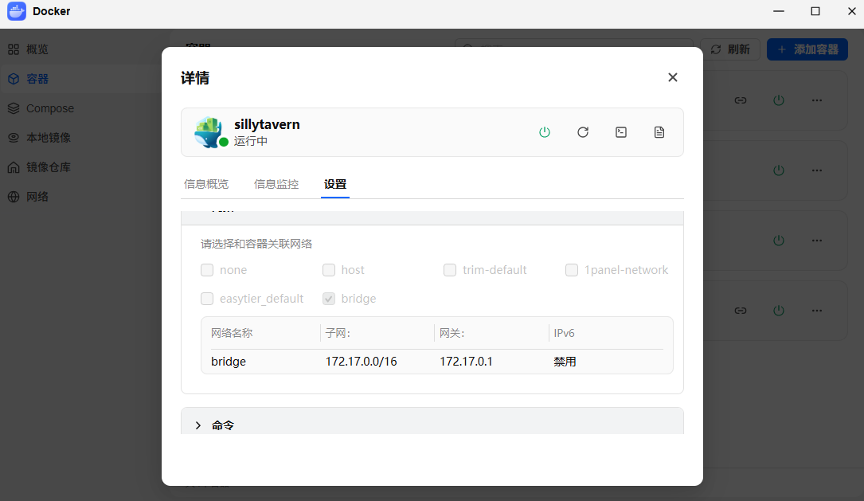Click the Docker app logo icon

tap(17, 11)
